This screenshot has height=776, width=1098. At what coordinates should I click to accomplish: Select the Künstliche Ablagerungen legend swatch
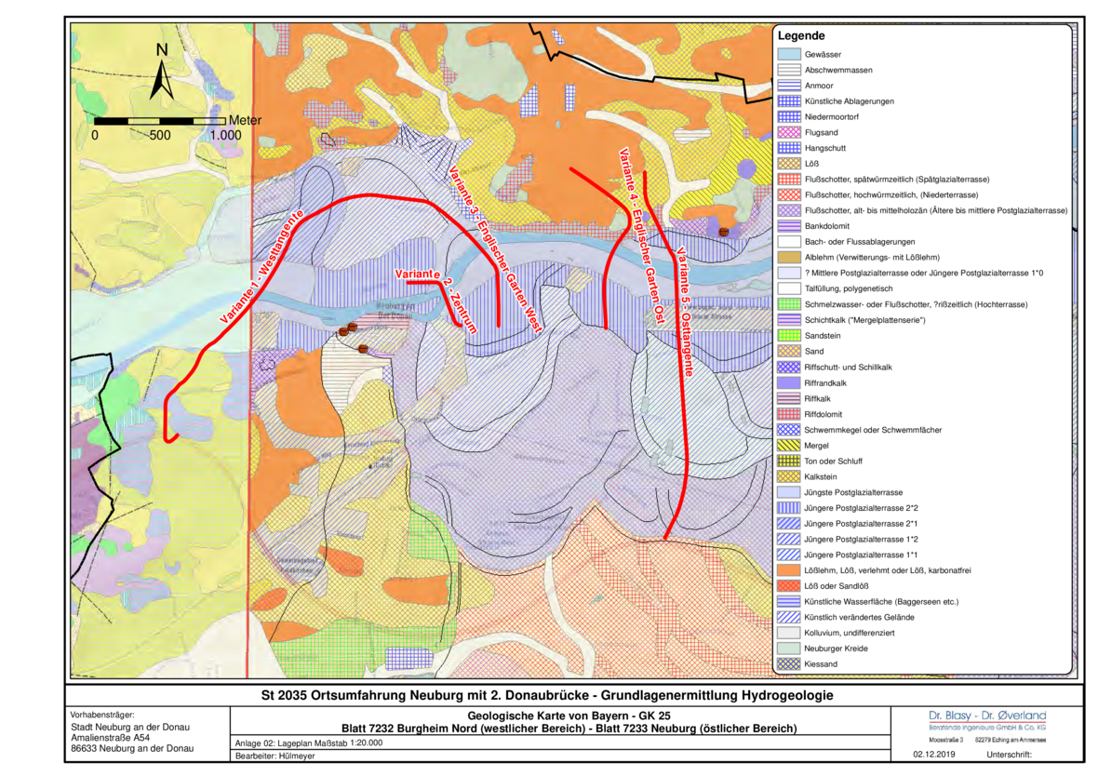789,100
